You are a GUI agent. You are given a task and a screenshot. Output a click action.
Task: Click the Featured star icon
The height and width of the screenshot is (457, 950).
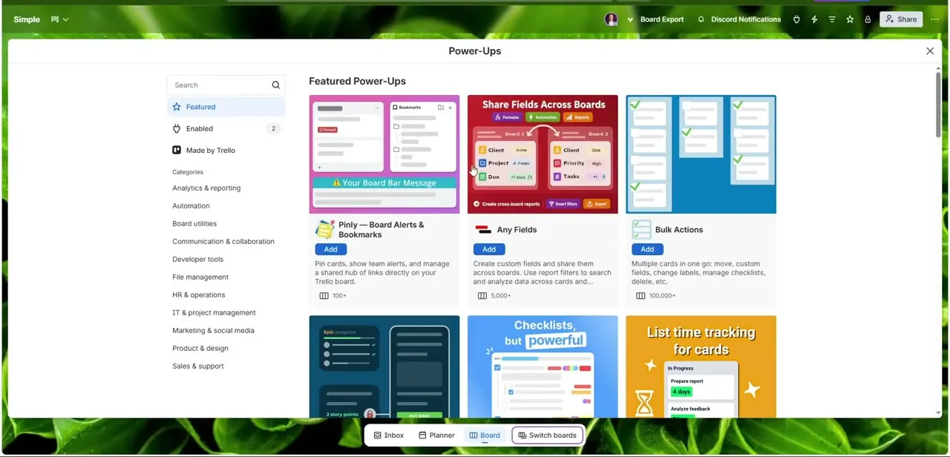point(177,107)
